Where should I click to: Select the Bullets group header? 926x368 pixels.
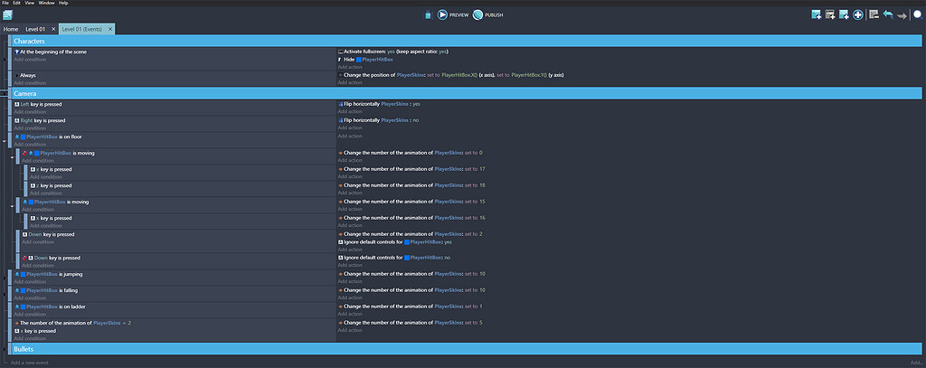pyautogui.click(x=468, y=349)
